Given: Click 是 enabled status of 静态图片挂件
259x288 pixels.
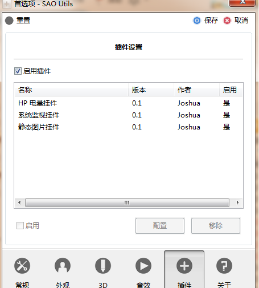Looking at the screenshot, I should pos(227,127).
